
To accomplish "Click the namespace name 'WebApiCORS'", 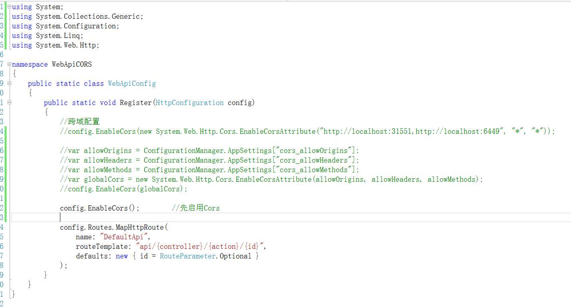I will tap(72, 64).
